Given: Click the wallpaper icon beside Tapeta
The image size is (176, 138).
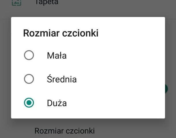Looking at the screenshot, I should pyautogui.click(x=16, y=3).
